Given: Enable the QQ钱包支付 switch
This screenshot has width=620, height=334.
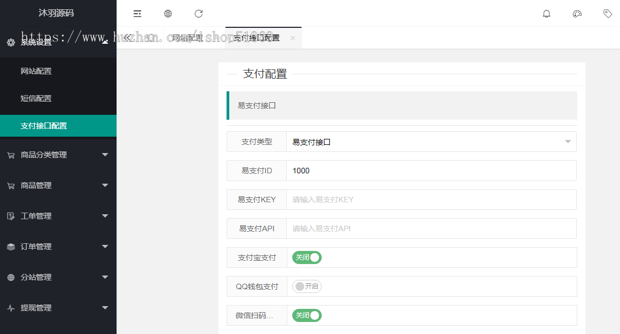Looking at the screenshot, I should click(x=307, y=286).
